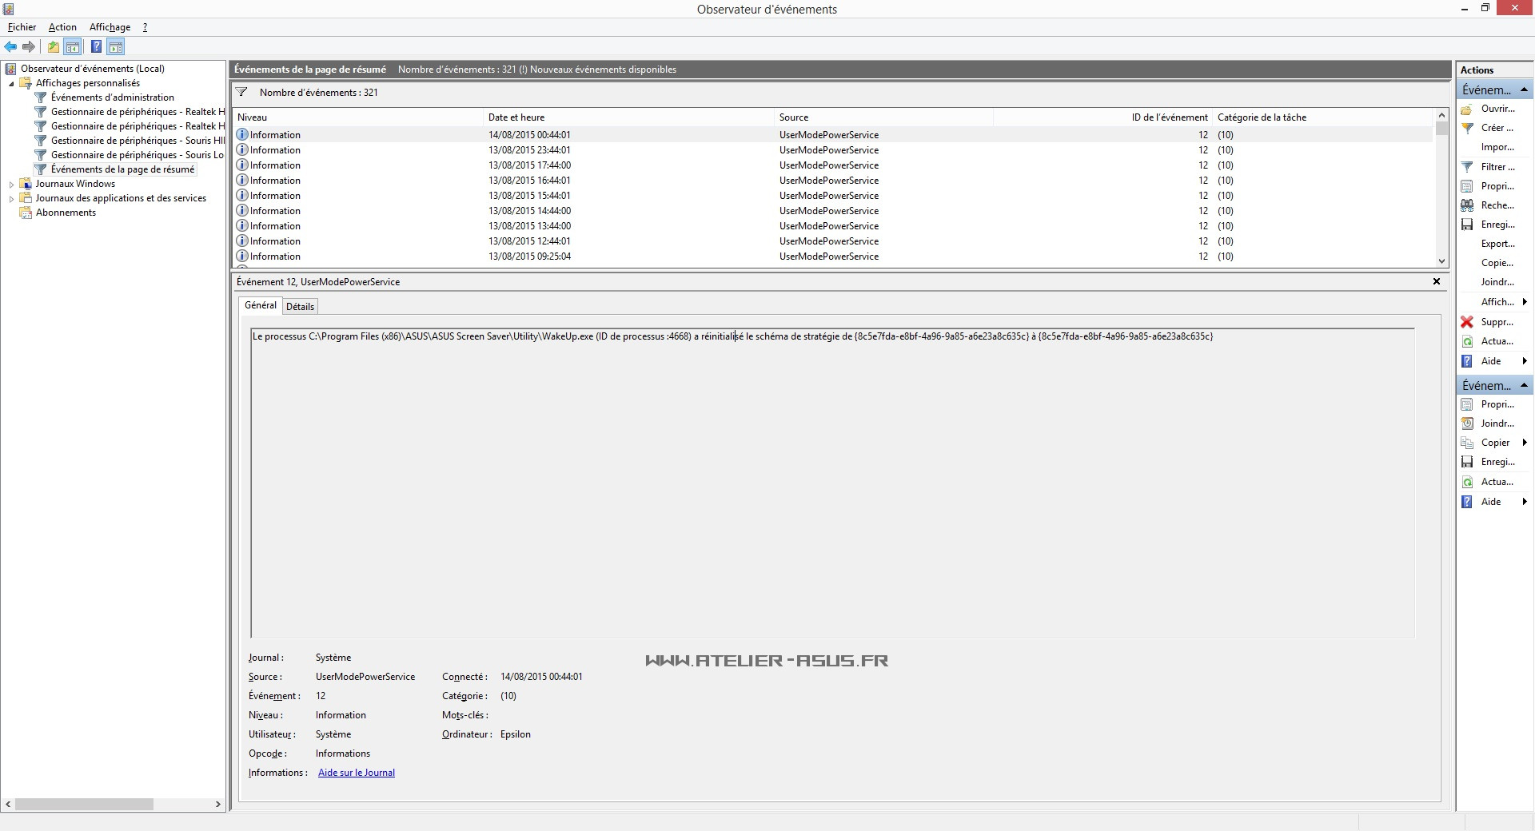
Task: Click the blue Help question mark toolbar icon
Action: (x=96, y=47)
